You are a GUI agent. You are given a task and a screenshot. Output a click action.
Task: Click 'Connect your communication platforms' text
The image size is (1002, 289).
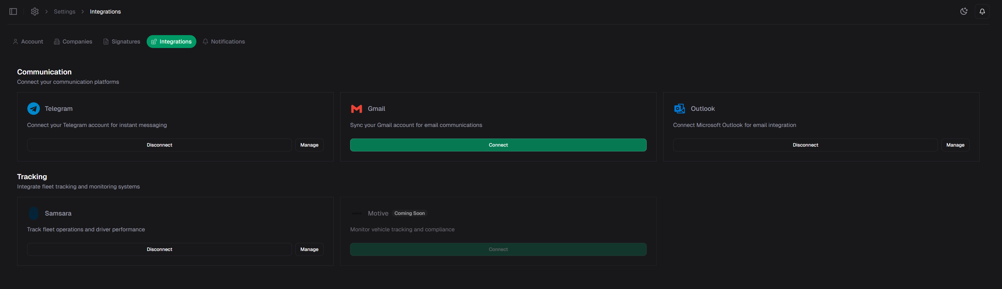[x=68, y=82]
